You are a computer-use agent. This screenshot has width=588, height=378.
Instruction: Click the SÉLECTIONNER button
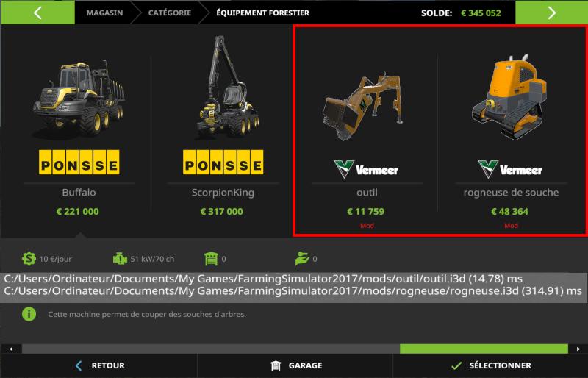click(491, 365)
